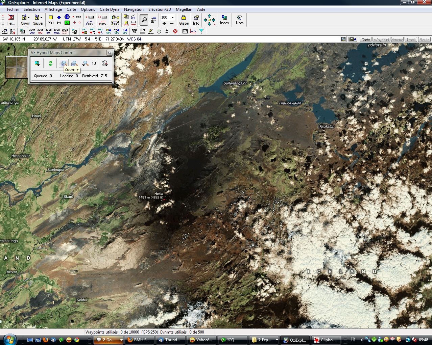Open the Navigation menu
The width and height of the screenshot is (432, 345).
134,9
